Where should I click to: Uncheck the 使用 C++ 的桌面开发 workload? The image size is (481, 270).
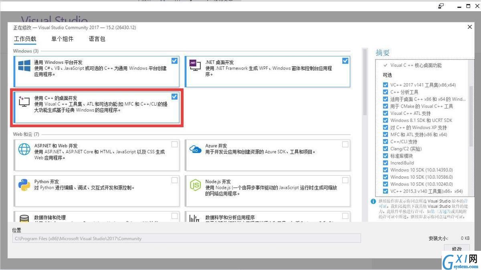coord(174,96)
